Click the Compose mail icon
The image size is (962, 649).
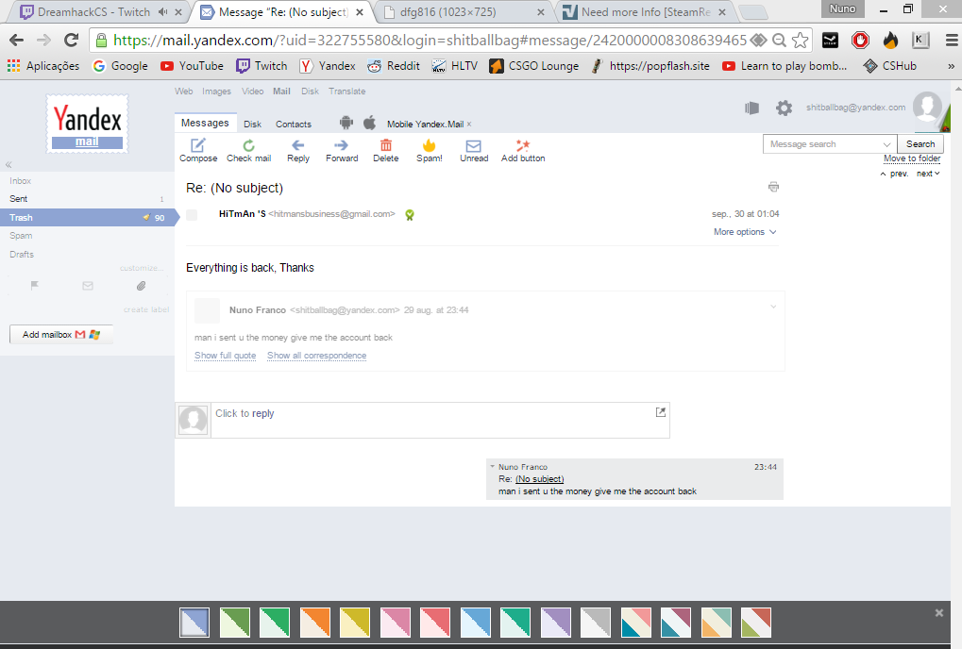[x=198, y=146]
